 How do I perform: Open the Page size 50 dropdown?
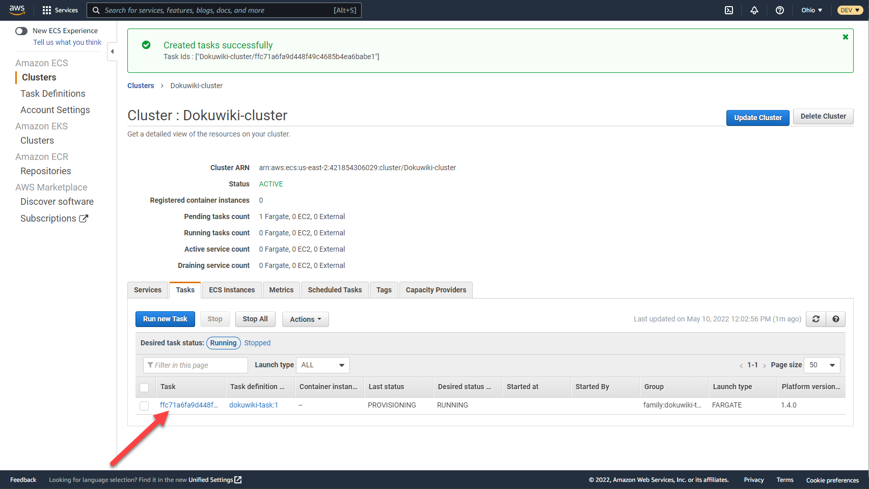click(822, 365)
